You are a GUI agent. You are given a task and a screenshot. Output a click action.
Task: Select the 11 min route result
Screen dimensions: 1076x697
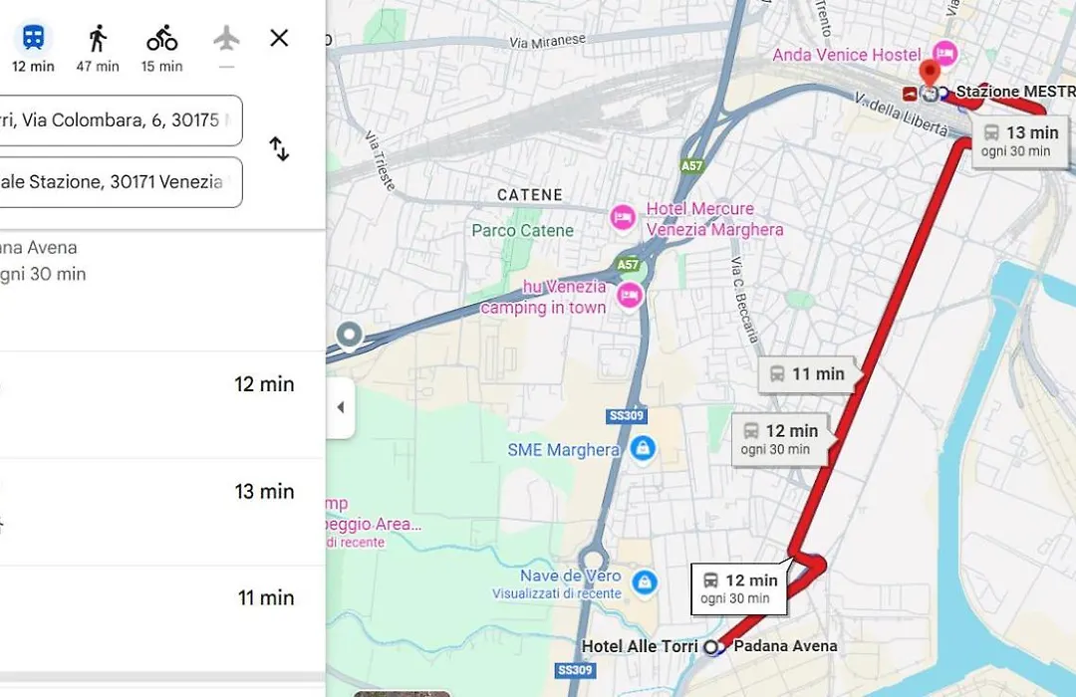coord(162,618)
